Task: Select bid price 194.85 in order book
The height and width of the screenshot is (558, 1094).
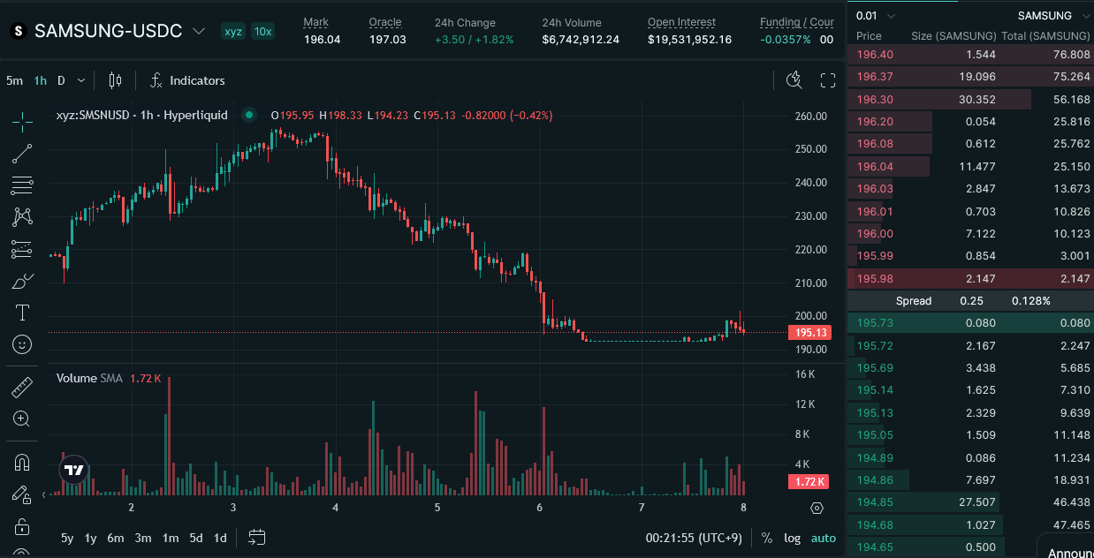Action: 875,502
